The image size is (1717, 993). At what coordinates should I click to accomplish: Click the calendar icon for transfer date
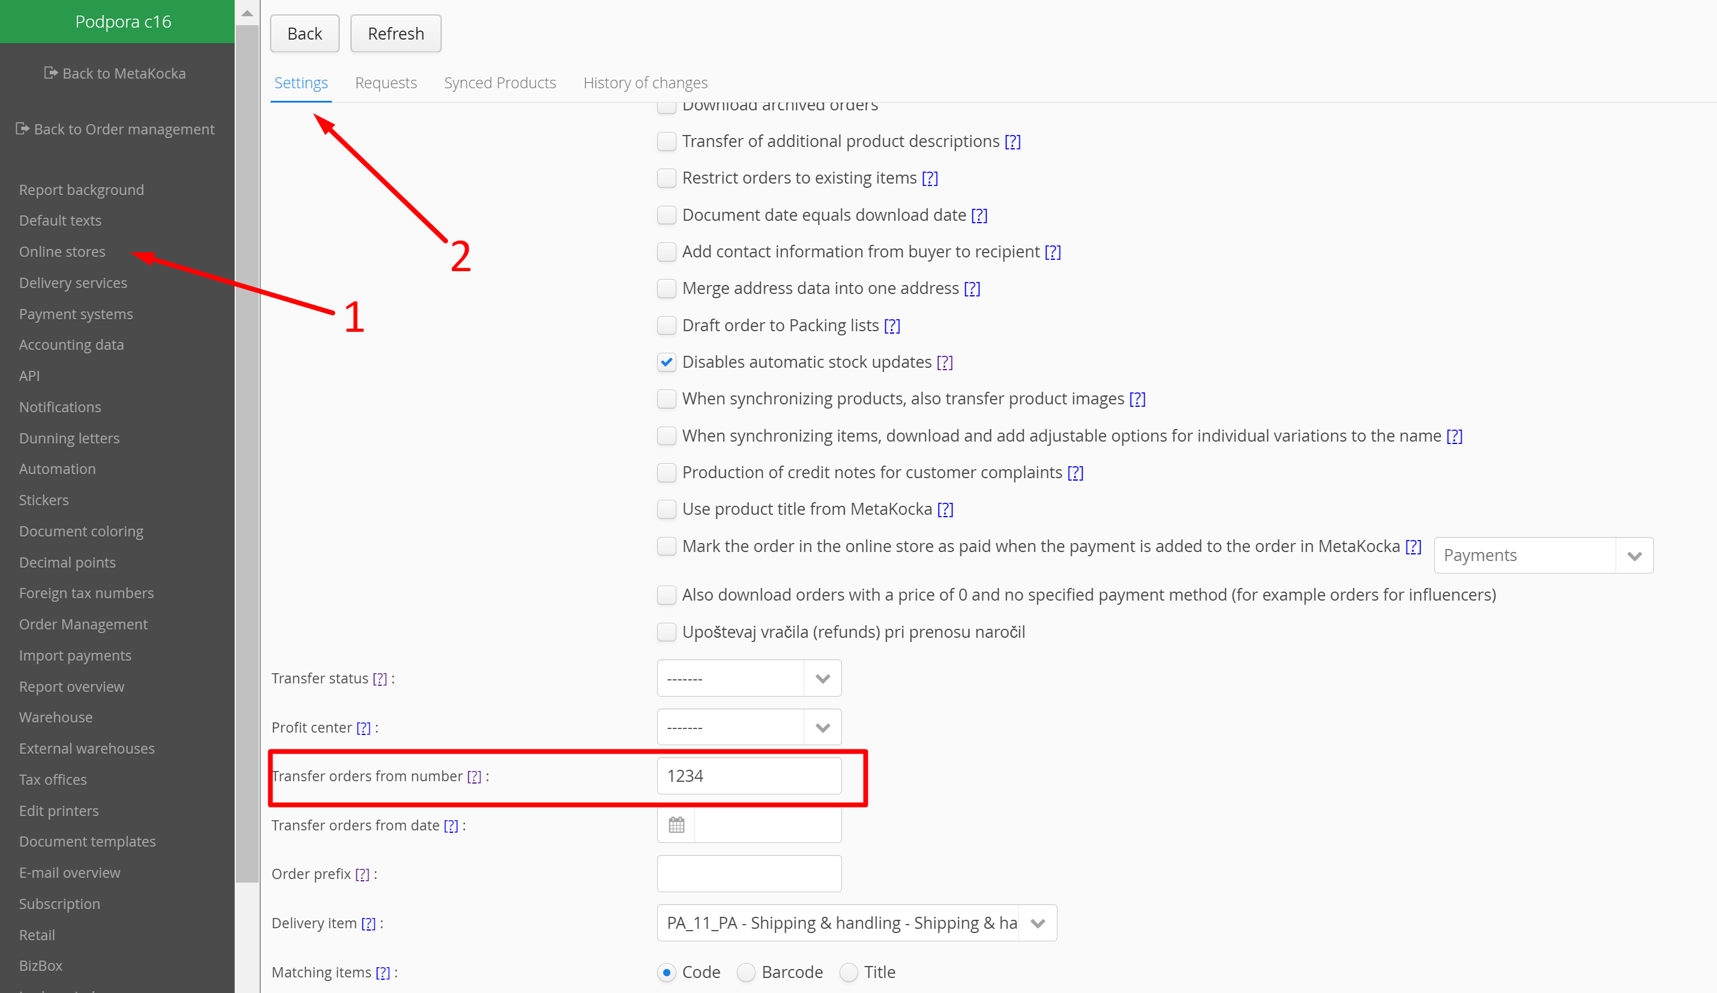coord(676,825)
